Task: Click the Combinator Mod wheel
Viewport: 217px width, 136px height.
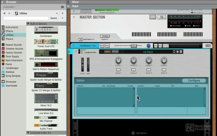Action: coord(88,65)
